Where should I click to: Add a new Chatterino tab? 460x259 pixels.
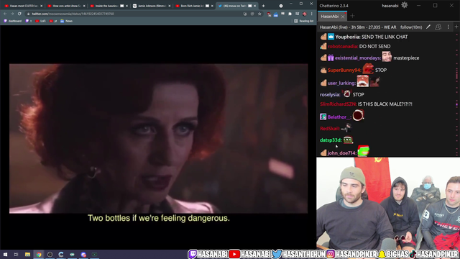[352, 16]
